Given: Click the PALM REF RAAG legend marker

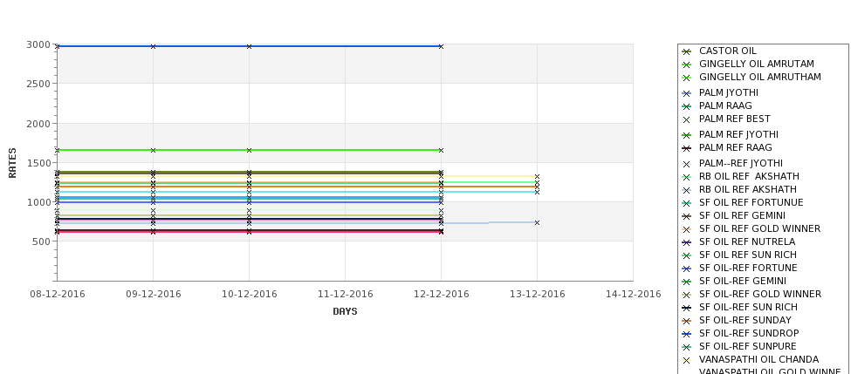Looking at the screenshot, I should pos(686,148).
